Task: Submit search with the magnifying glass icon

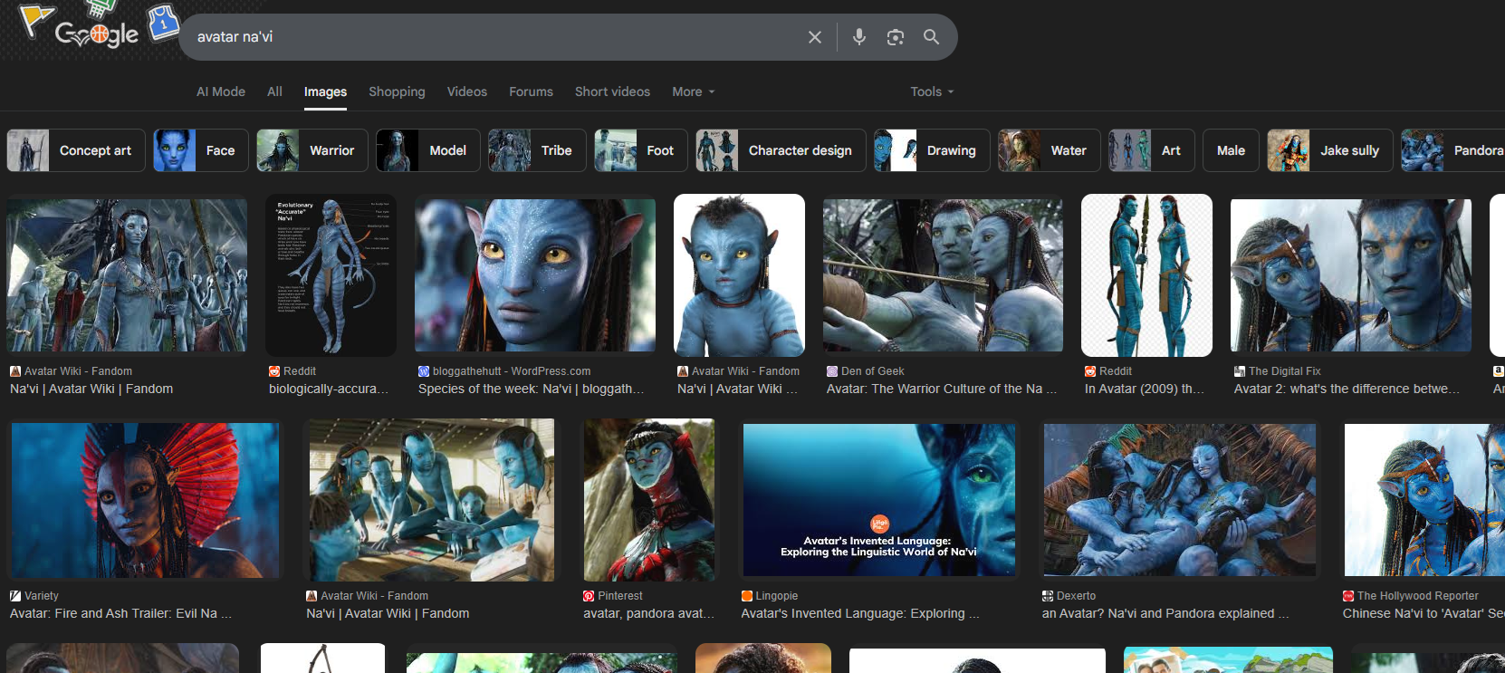Action: coord(931,37)
